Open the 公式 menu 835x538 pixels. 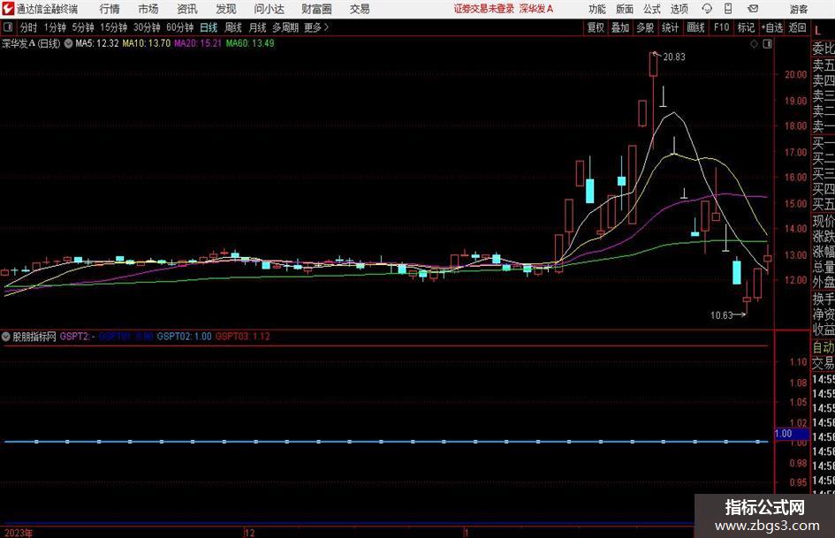pos(651,9)
